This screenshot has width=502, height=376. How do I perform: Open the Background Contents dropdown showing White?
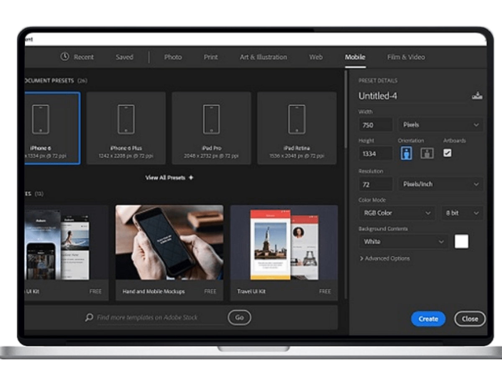403,241
